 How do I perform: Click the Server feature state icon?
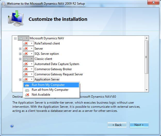point(26,49)
